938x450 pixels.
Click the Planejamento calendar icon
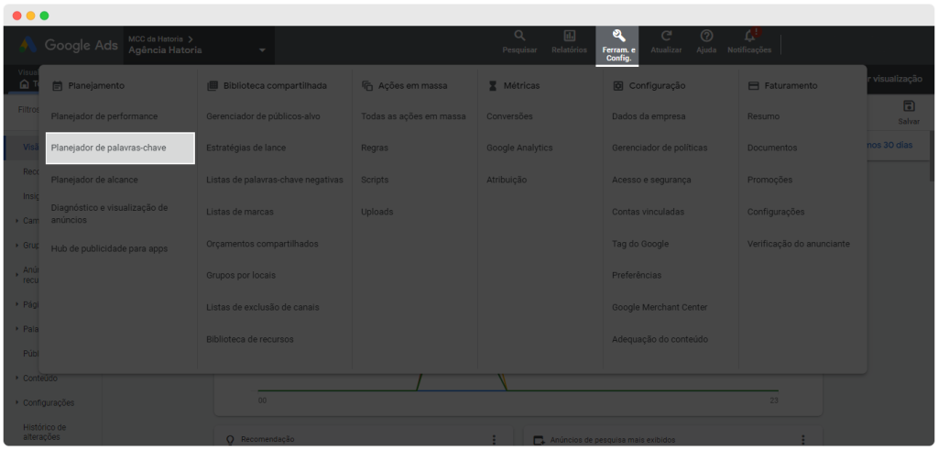(58, 86)
